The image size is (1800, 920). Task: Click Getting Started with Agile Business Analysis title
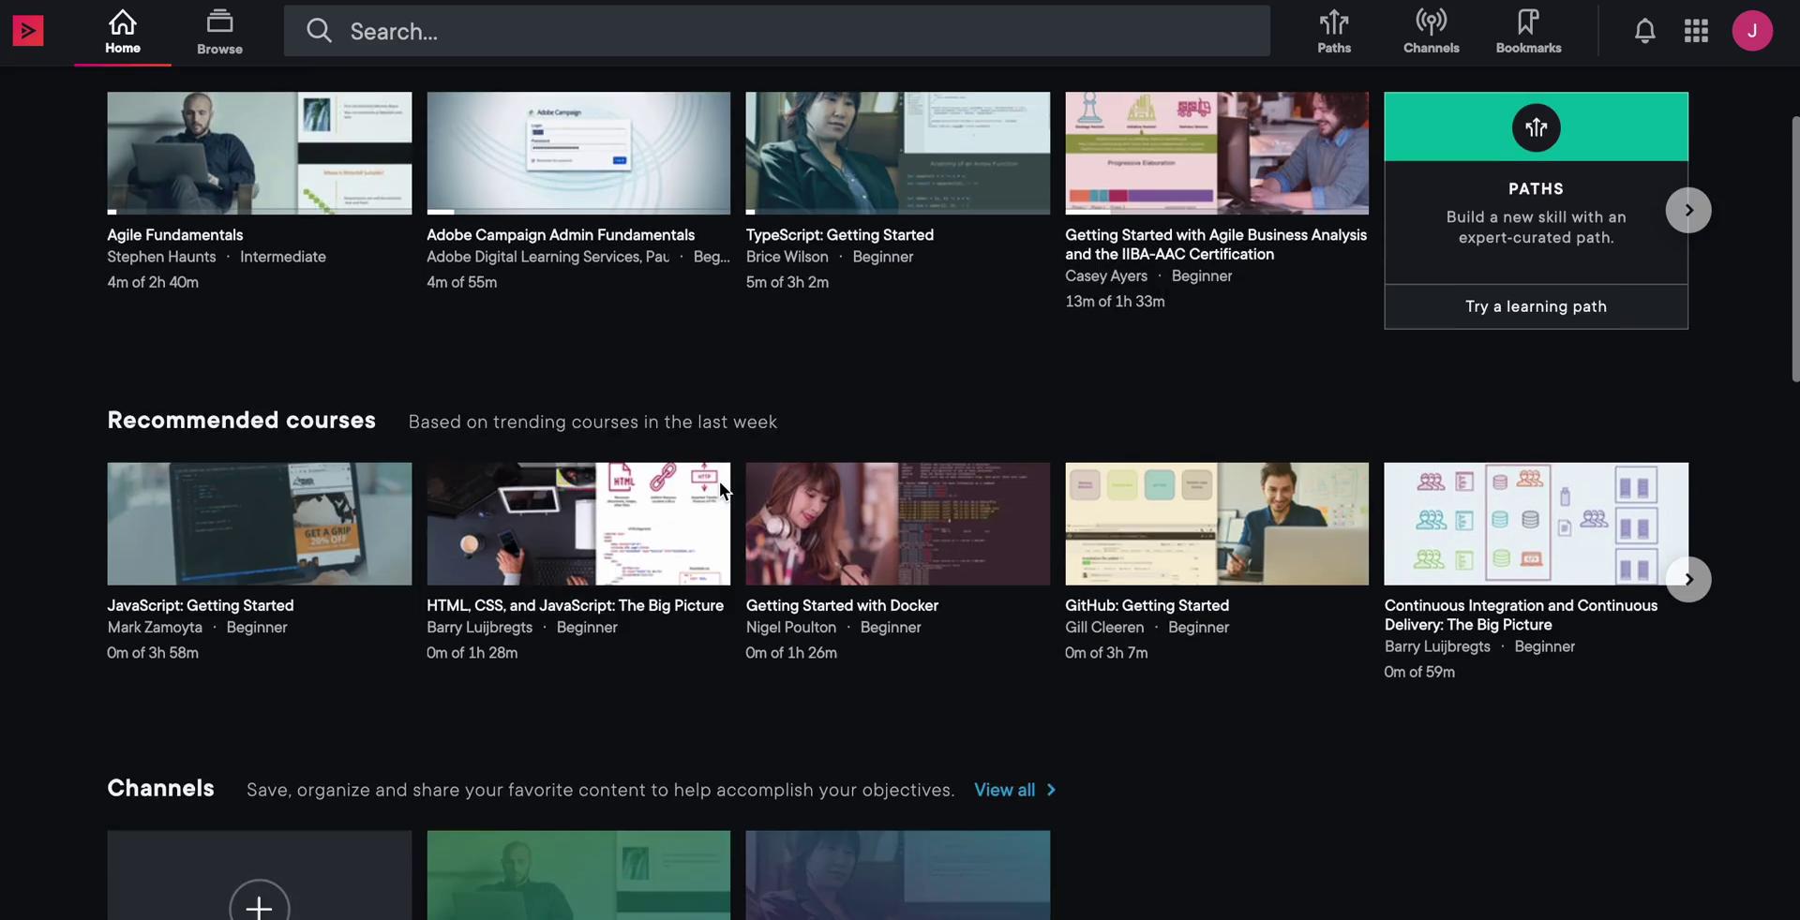[x=1216, y=245]
